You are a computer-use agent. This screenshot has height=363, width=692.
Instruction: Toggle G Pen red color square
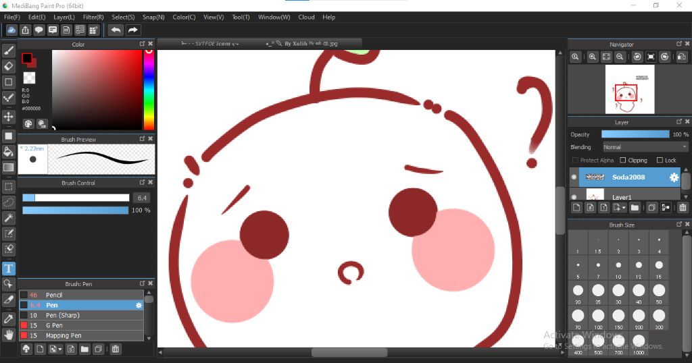pyautogui.click(x=24, y=325)
